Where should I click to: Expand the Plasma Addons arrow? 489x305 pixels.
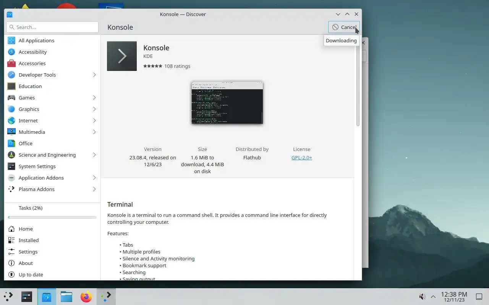point(94,189)
